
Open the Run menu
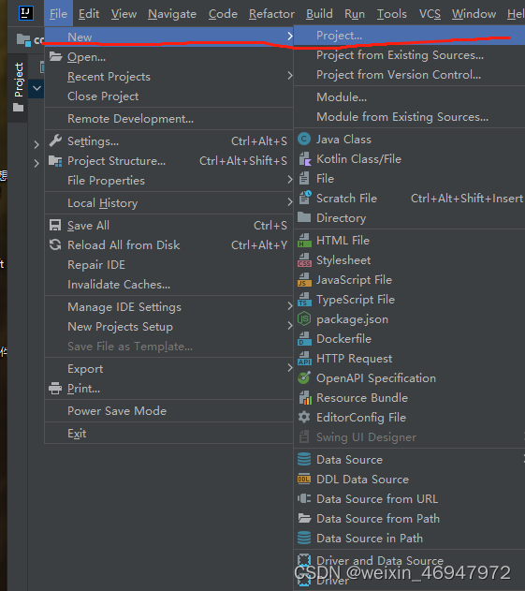tap(355, 14)
